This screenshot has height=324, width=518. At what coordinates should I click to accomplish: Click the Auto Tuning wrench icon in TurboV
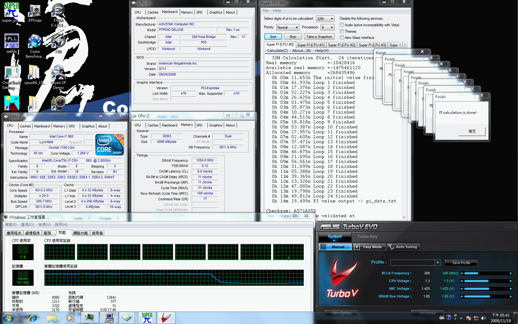[x=391, y=247]
